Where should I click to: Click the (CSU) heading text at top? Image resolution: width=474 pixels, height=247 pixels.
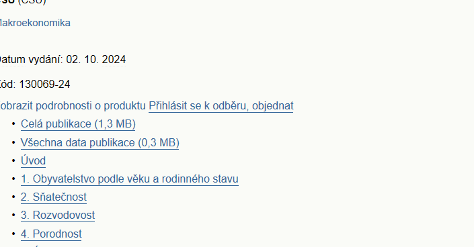[x=32, y=2]
